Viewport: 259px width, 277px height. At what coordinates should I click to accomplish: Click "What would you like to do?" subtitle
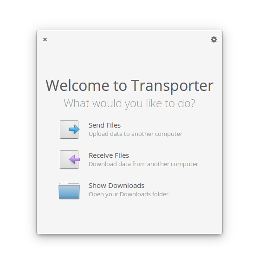(x=129, y=103)
